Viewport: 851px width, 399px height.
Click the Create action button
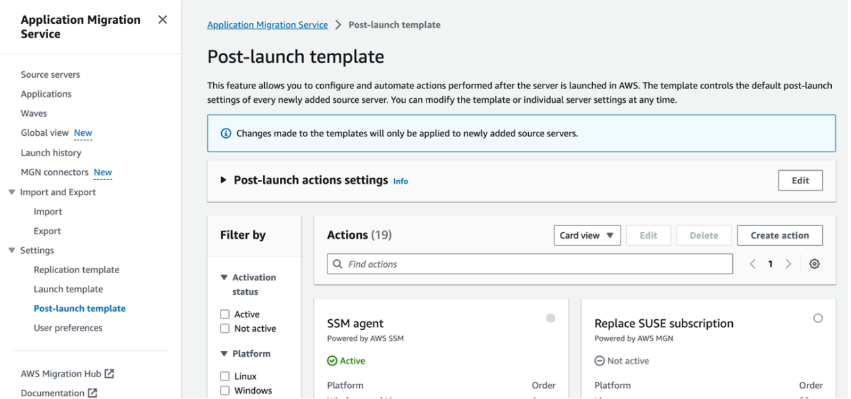pos(780,235)
